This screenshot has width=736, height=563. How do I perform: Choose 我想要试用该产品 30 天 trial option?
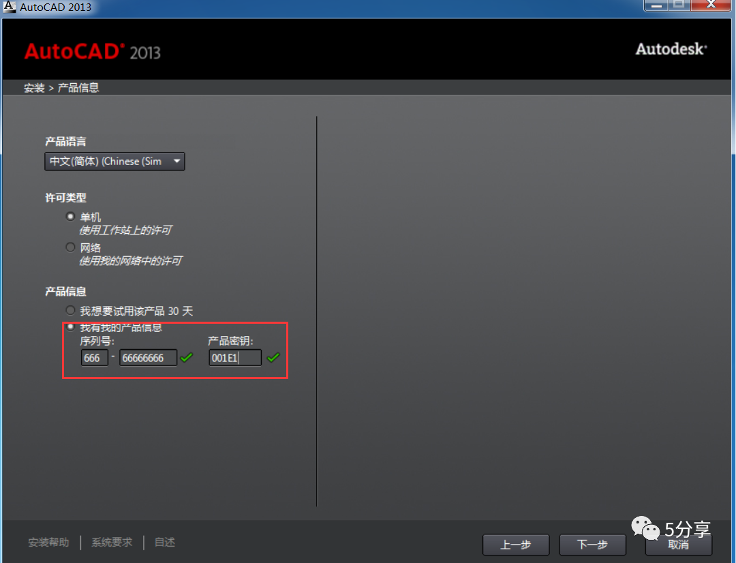70,310
